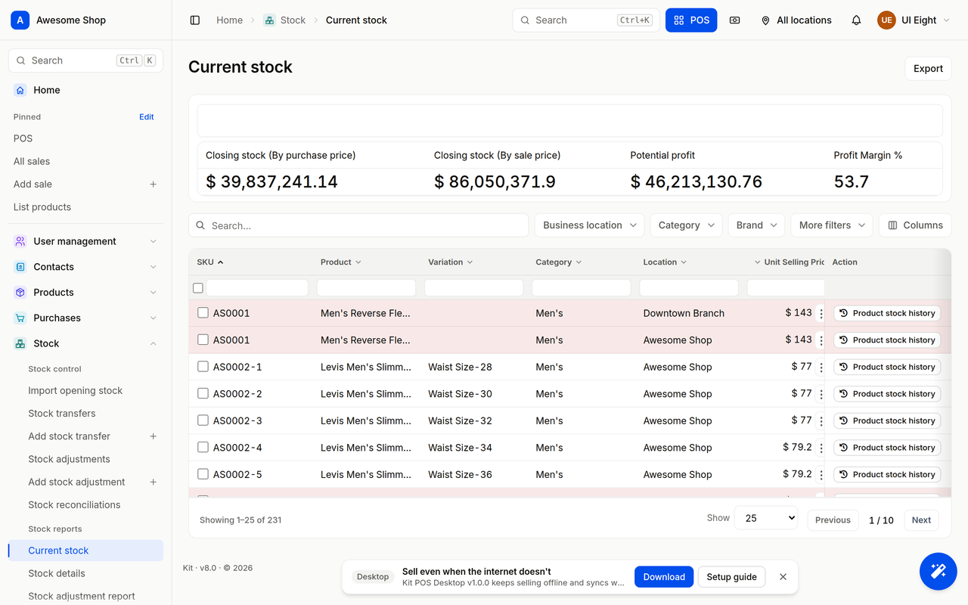Click the plus icon beside Add stock adjustment

153,482
